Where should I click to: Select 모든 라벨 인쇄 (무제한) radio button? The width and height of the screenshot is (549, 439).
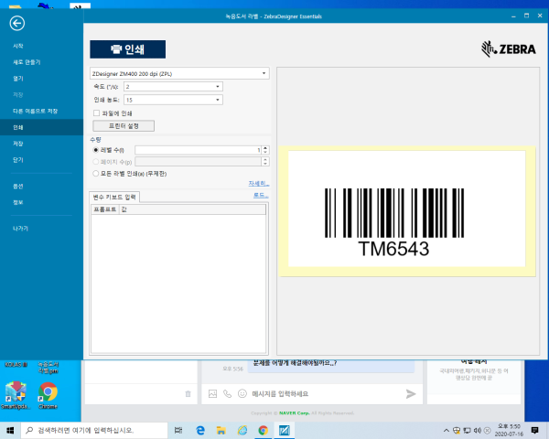(x=96, y=172)
